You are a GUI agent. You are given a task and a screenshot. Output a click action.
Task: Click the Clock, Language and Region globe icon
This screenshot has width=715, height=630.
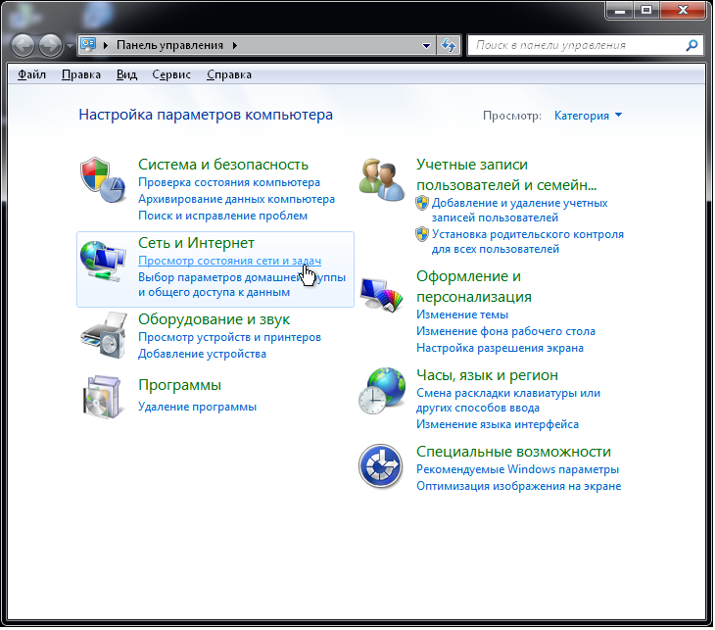pos(381,390)
